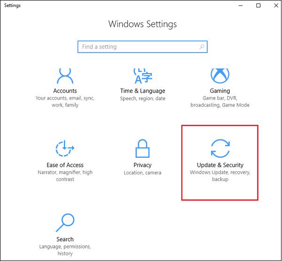The image size is (282, 261).
Task: Select the Update & Security title
Action: pyautogui.click(x=220, y=165)
